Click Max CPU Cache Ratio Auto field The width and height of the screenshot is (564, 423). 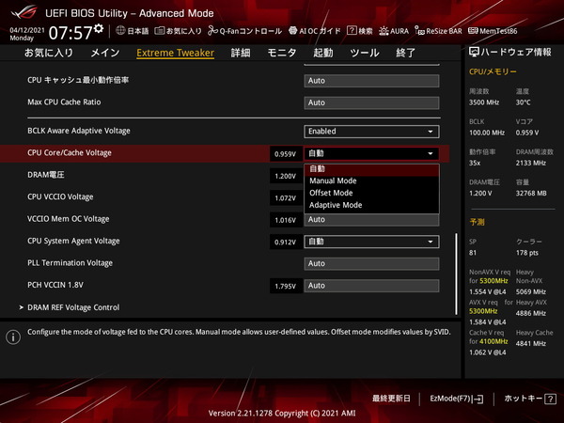371,102
